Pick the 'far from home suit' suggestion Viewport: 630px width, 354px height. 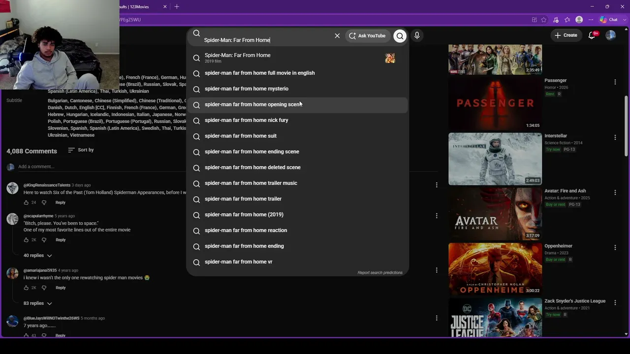coord(297,136)
